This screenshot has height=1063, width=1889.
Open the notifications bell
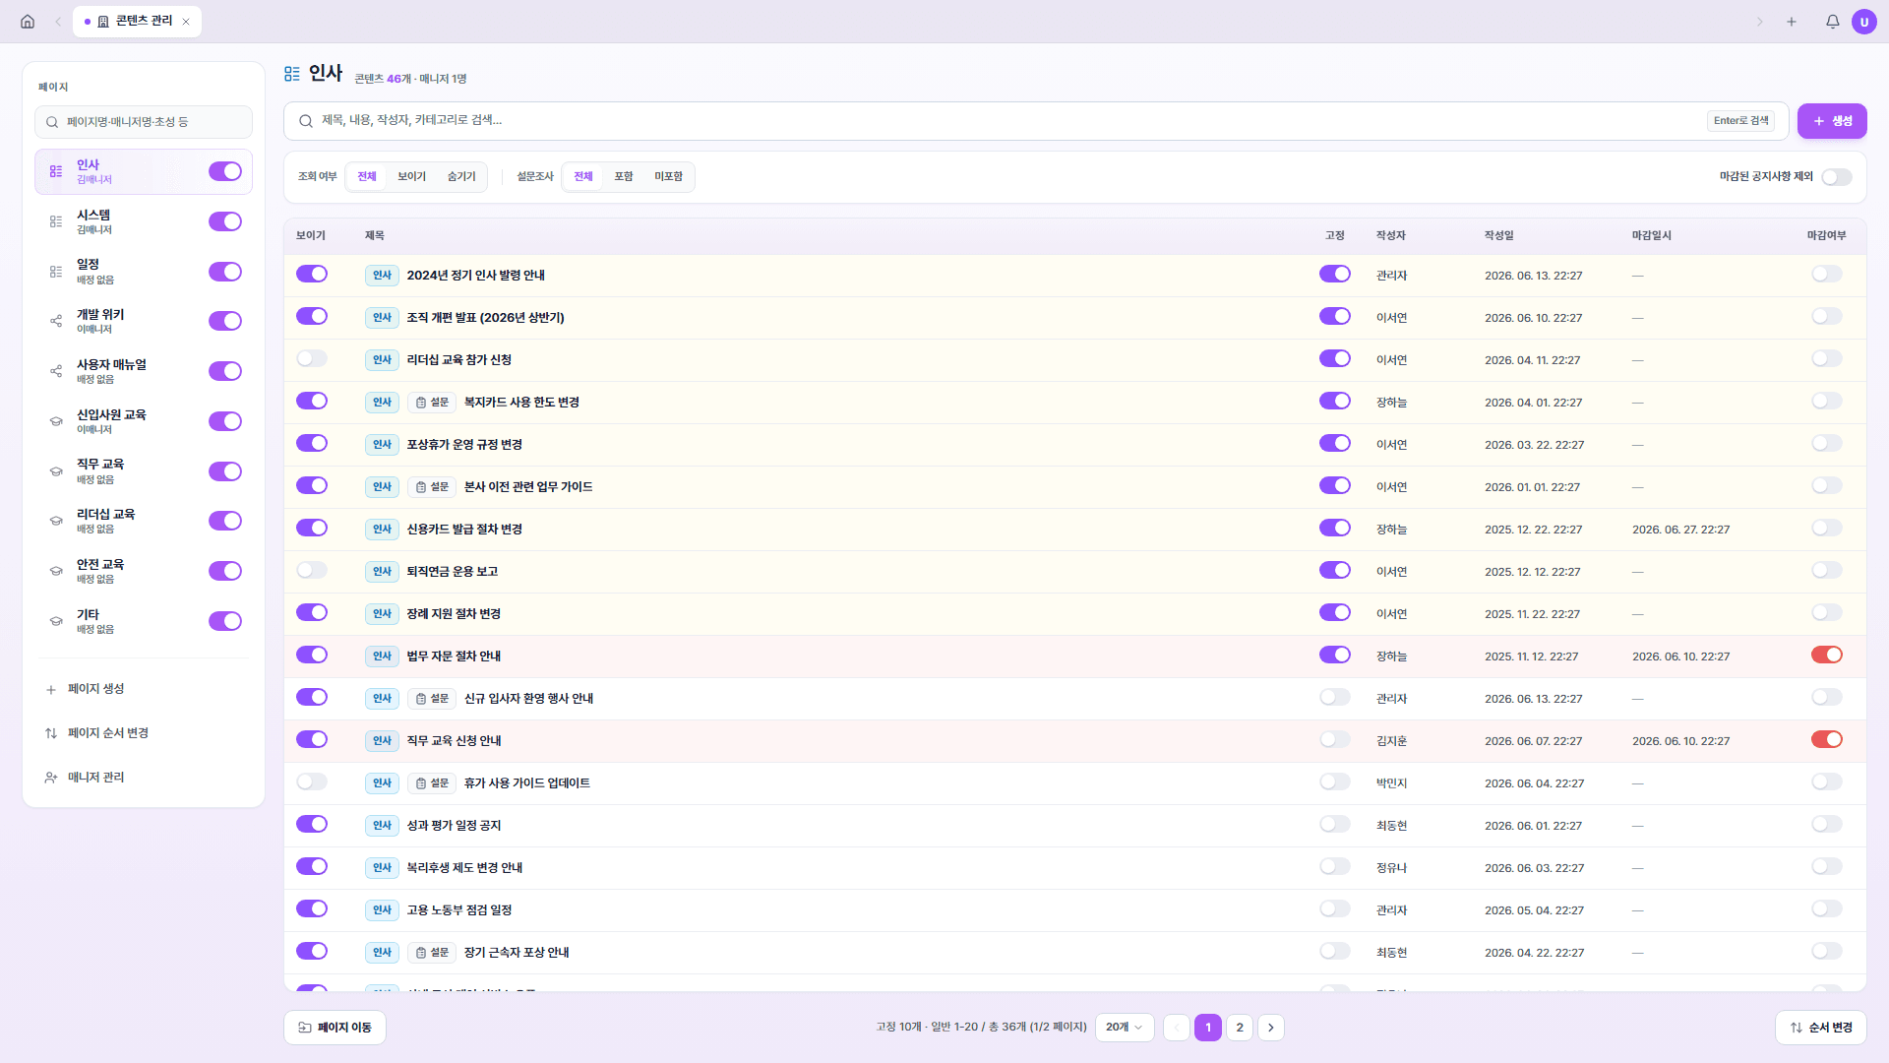[1832, 22]
